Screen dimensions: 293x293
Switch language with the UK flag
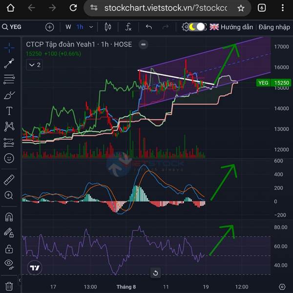(214, 27)
